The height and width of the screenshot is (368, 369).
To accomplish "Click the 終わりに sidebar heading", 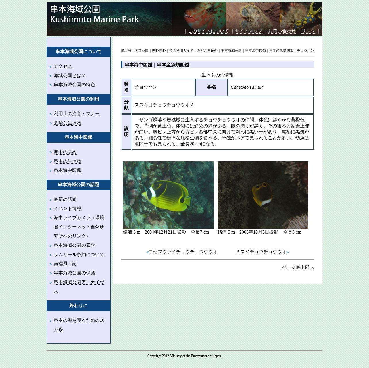I will [78, 306].
